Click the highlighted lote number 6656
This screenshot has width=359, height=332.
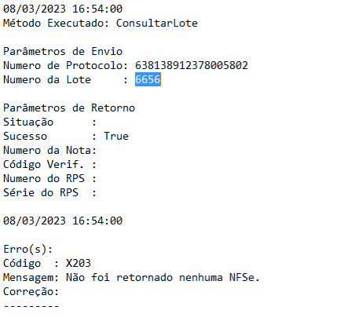click(x=148, y=79)
